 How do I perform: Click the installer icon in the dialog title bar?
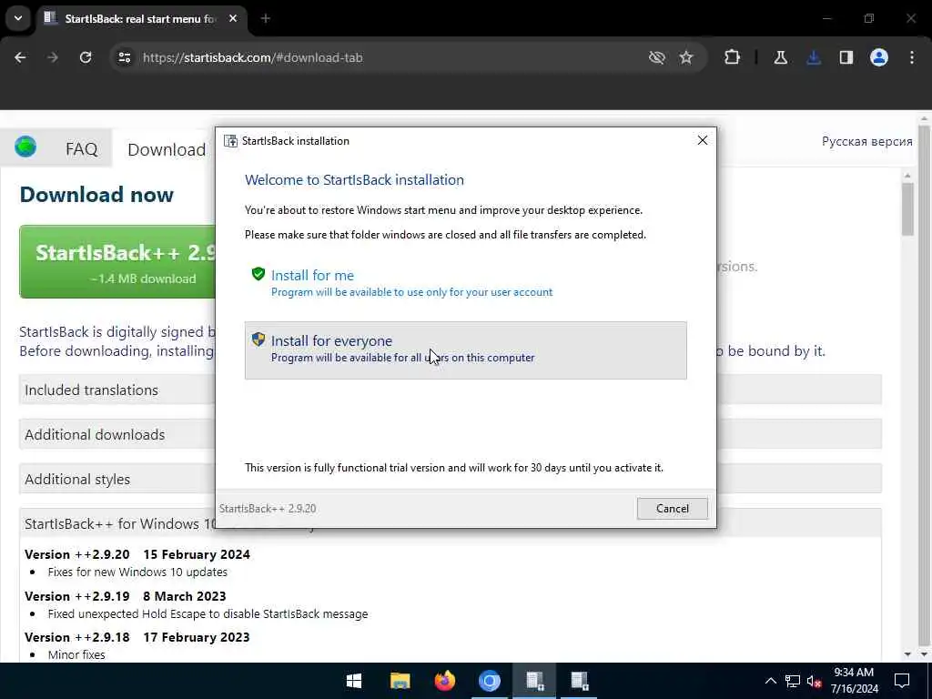click(x=230, y=141)
